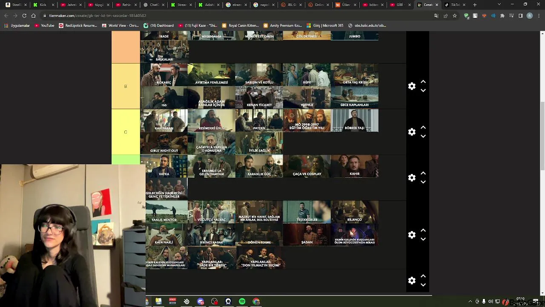Open the tab search dropdown chevron
Screen dimensions: 545x307
(x=499, y=5)
